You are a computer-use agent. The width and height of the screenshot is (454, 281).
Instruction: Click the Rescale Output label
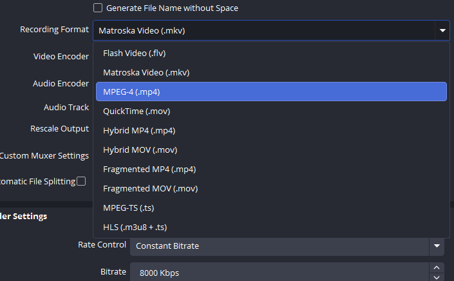pyautogui.click(x=59, y=129)
